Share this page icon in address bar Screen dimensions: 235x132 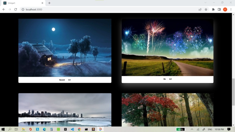click(x=200, y=9)
